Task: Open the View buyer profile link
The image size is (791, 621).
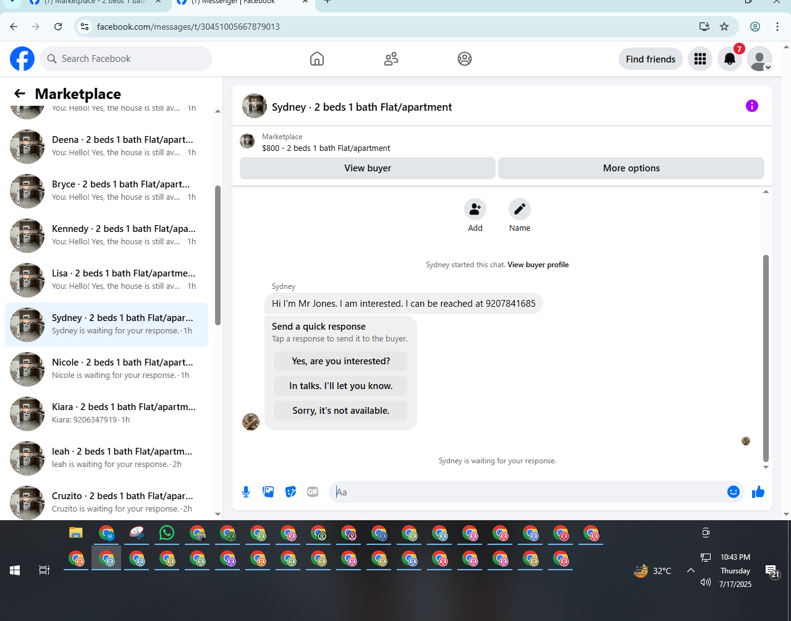Action: [538, 265]
